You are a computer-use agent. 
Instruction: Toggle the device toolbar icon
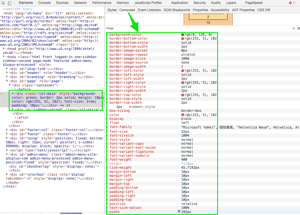[x=9, y=3]
